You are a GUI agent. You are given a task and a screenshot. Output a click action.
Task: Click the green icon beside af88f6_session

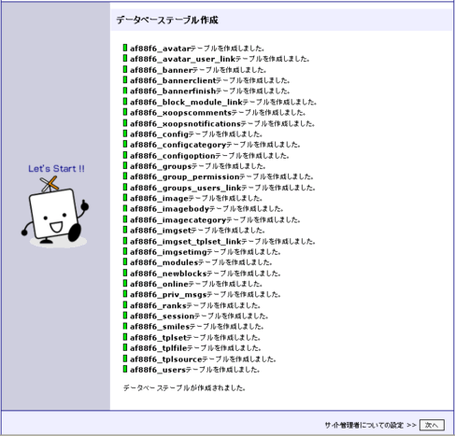[x=125, y=316]
